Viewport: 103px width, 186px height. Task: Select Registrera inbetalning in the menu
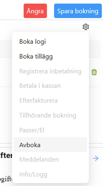coord(50,71)
